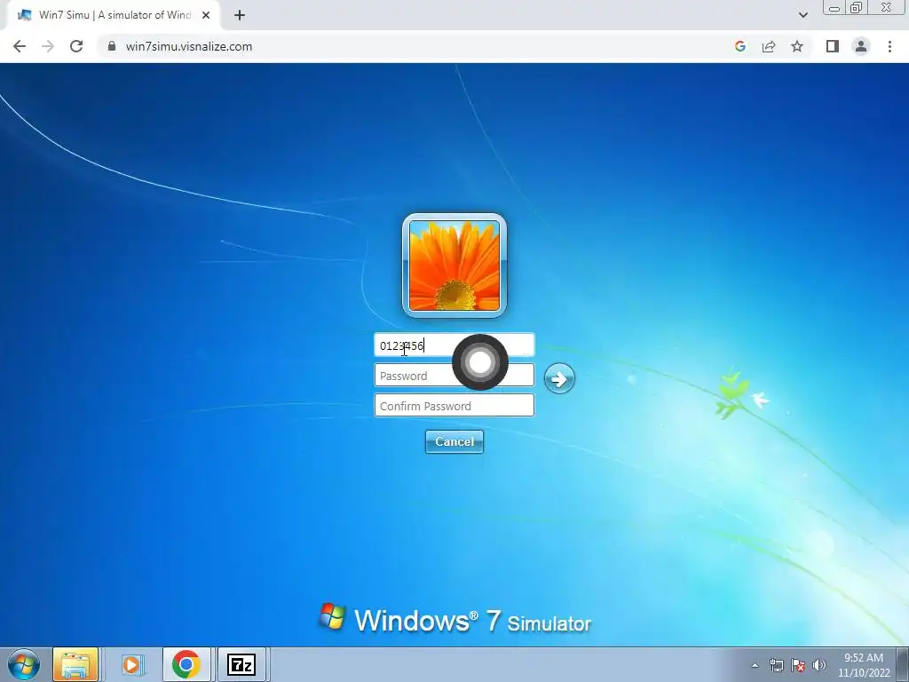This screenshot has width=909, height=682.
Task: Launch Windows Media Player from taskbar
Action: coord(132,664)
